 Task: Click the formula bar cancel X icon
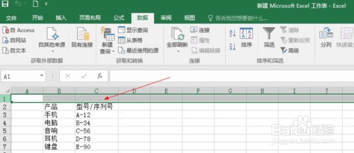point(68,76)
